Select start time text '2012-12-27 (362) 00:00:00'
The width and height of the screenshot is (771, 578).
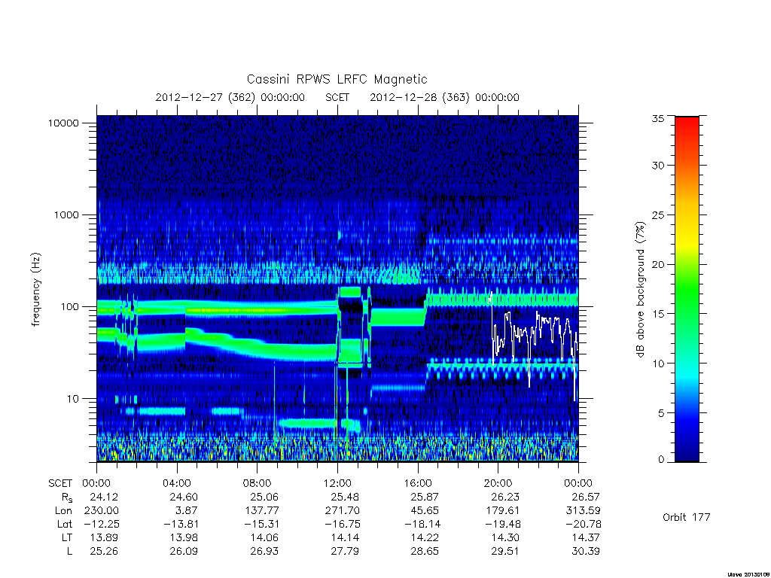(230, 97)
